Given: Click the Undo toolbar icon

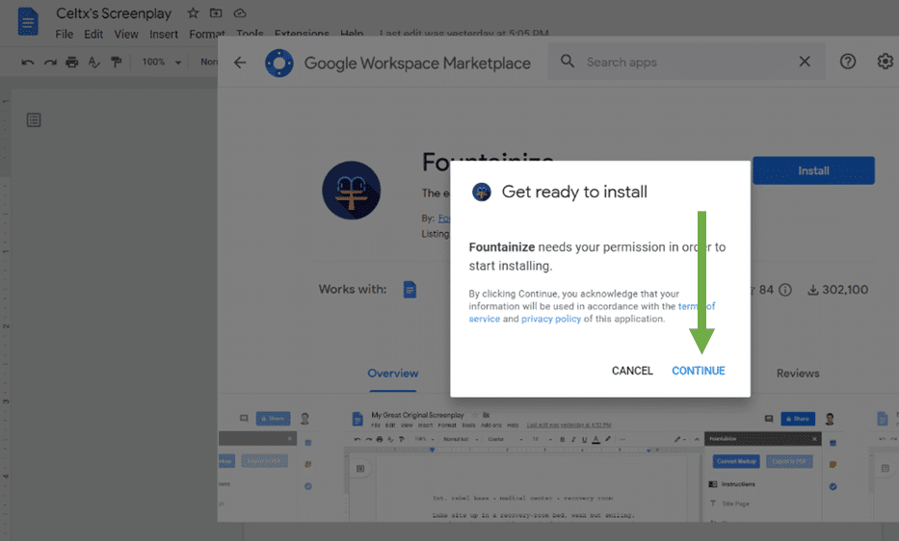Looking at the screenshot, I should pyautogui.click(x=28, y=62).
